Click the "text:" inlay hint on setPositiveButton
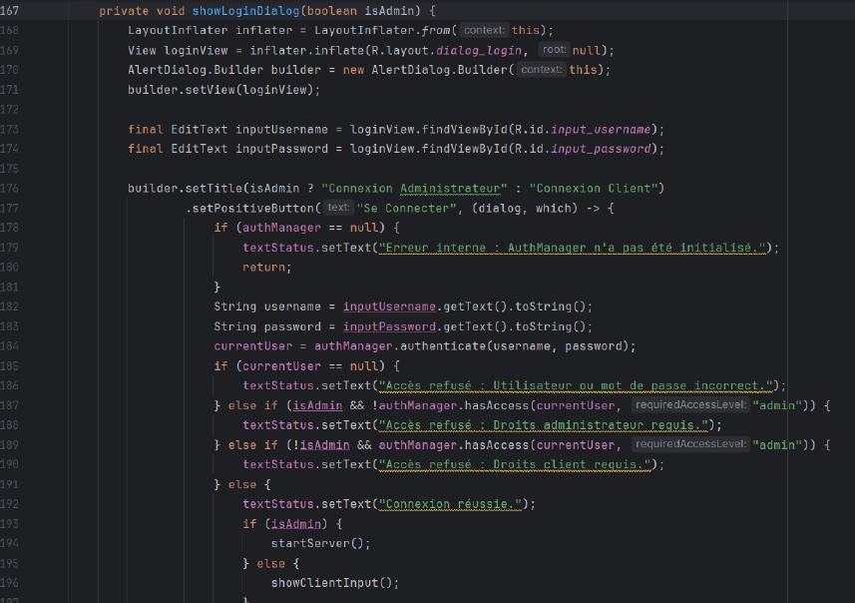 338,208
